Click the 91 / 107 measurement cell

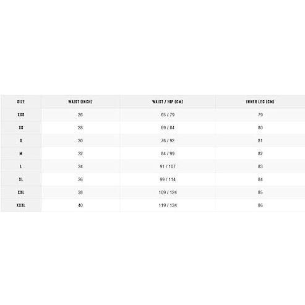(x=168, y=166)
